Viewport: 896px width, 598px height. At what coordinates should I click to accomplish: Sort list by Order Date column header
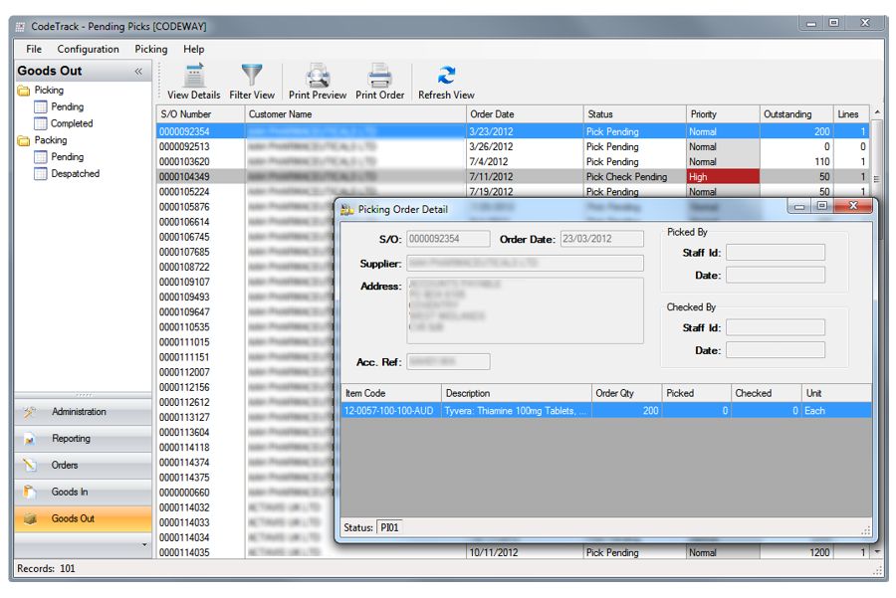click(x=492, y=114)
